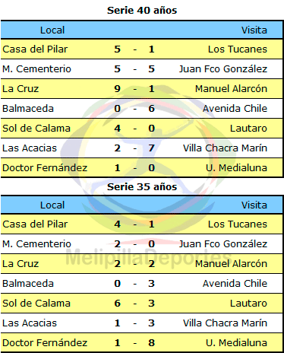The height and width of the screenshot is (353, 284).
Task: Click the Serie 40 años heading
Action: (142, 11)
